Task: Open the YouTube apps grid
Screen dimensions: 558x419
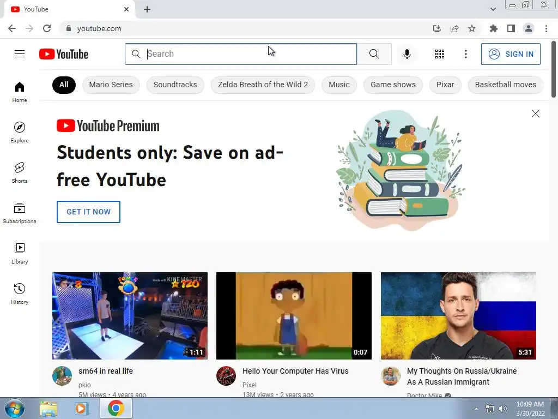Action: pos(440,54)
